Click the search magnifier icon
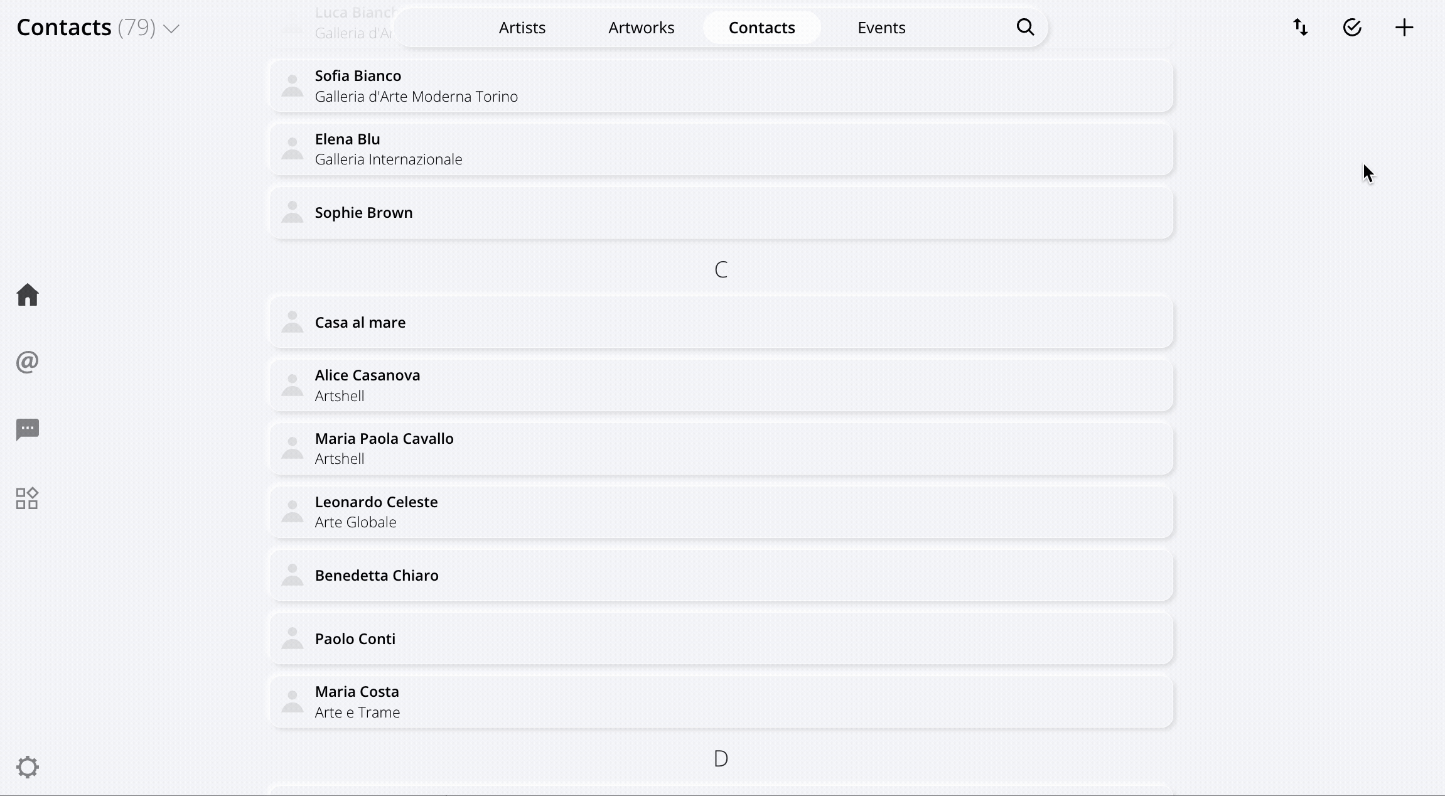The image size is (1445, 796). click(x=1025, y=27)
